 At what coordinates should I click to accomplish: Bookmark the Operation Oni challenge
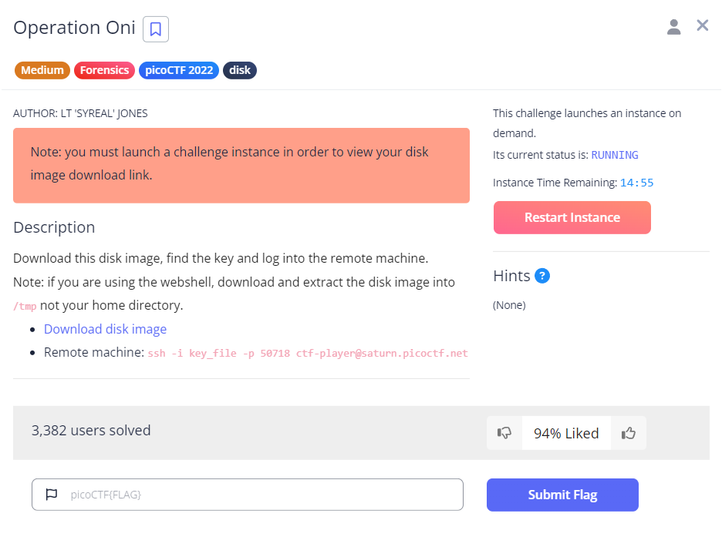coord(156,29)
